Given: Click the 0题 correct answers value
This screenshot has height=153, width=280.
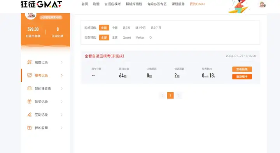Looking at the screenshot, I should click(149, 76).
